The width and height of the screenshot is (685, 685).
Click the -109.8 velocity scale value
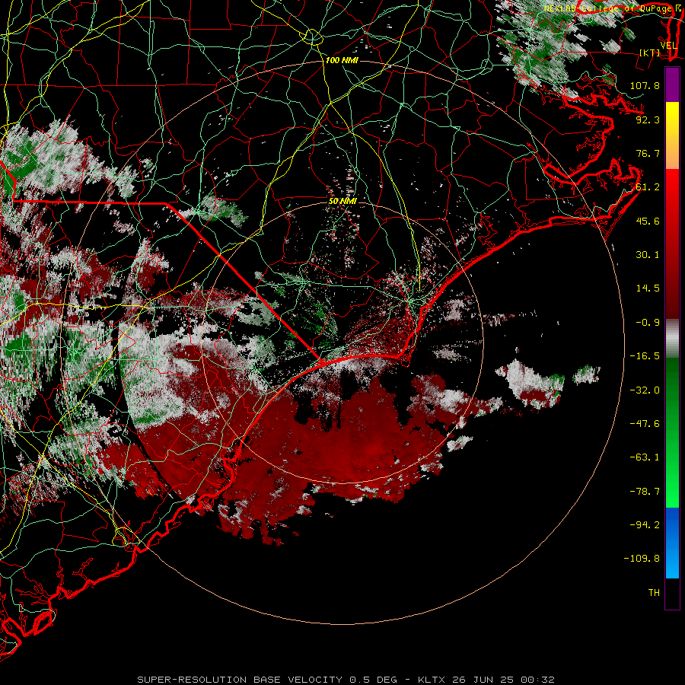pos(642,559)
